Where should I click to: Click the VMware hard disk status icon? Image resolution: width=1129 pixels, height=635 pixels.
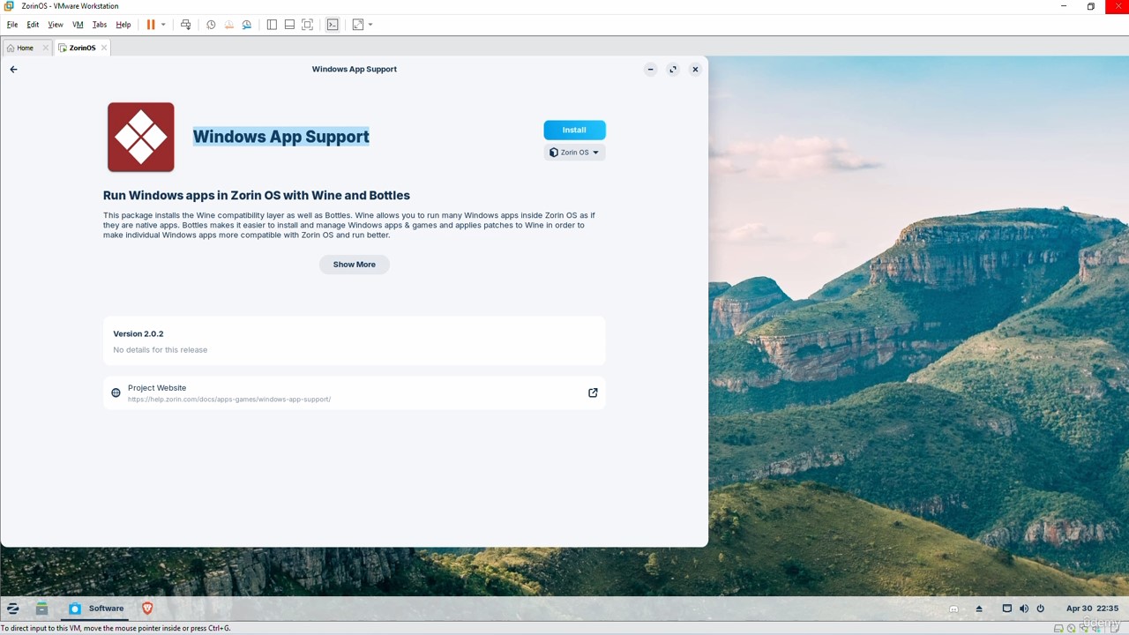pyautogui.click(x=1058, y=629)
